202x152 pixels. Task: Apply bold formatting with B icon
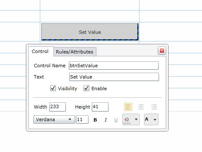[95, 120]
